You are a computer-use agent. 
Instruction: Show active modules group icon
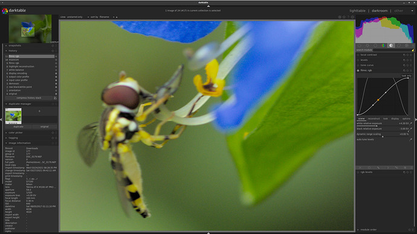click(x=360, y=46)
